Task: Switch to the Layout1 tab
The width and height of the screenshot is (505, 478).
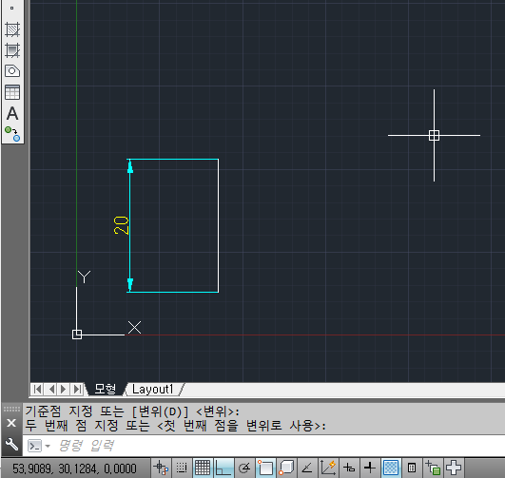Action: point(153,390)
